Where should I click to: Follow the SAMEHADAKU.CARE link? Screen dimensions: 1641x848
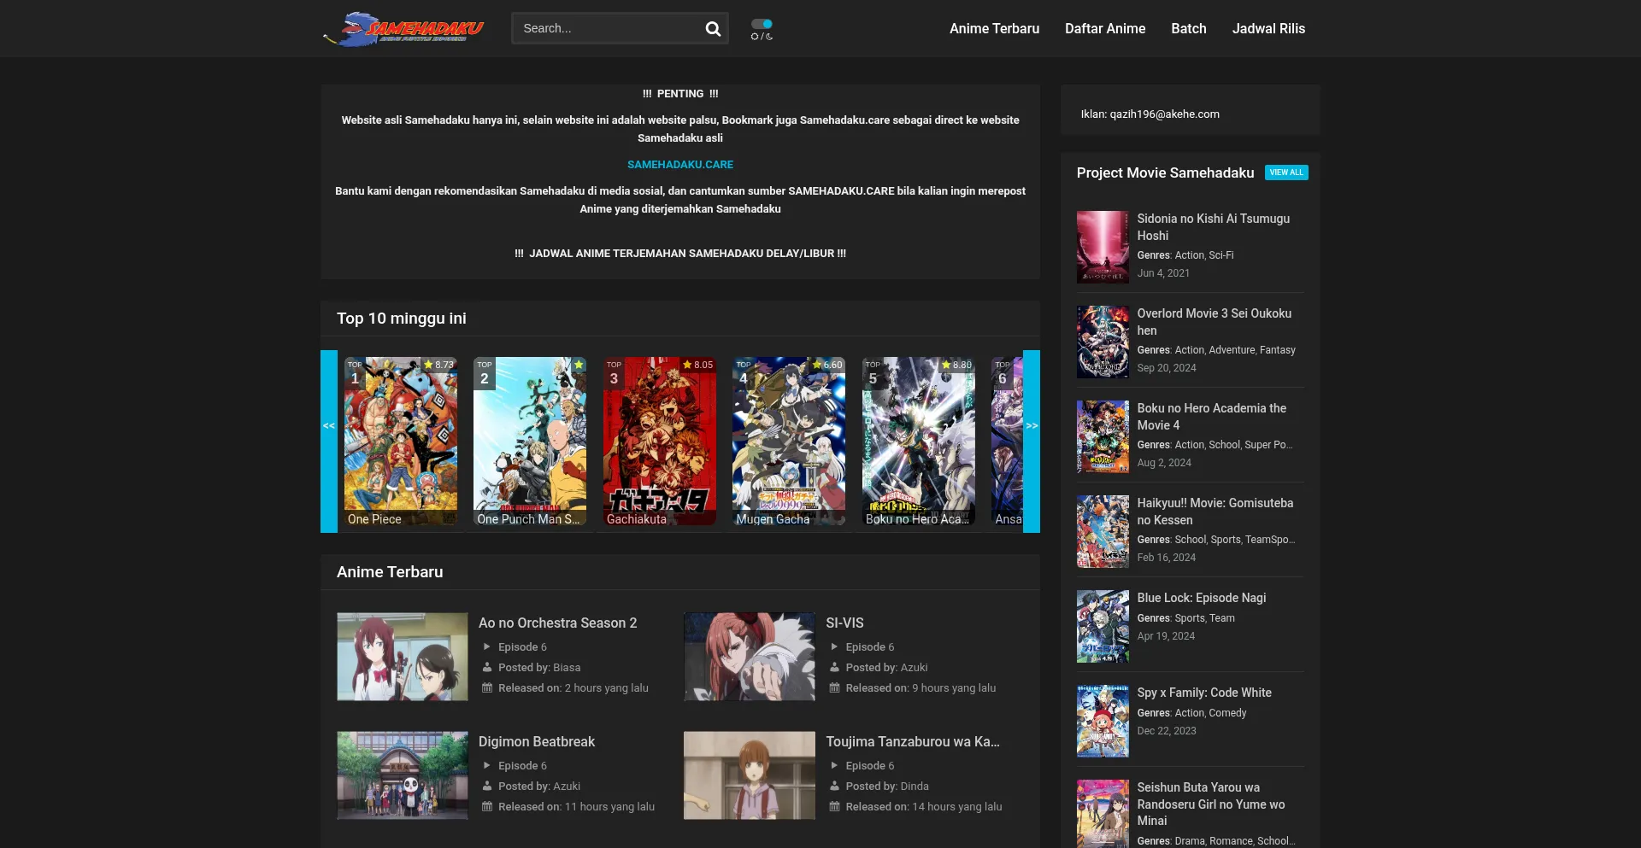[679, 165]
